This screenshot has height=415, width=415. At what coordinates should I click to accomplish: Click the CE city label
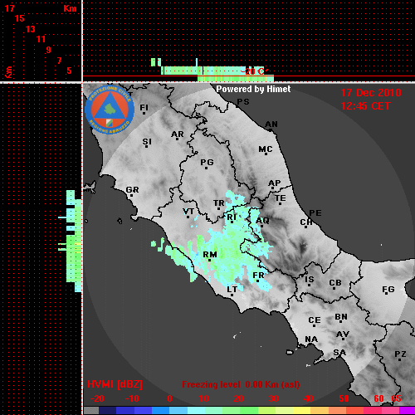315,320
